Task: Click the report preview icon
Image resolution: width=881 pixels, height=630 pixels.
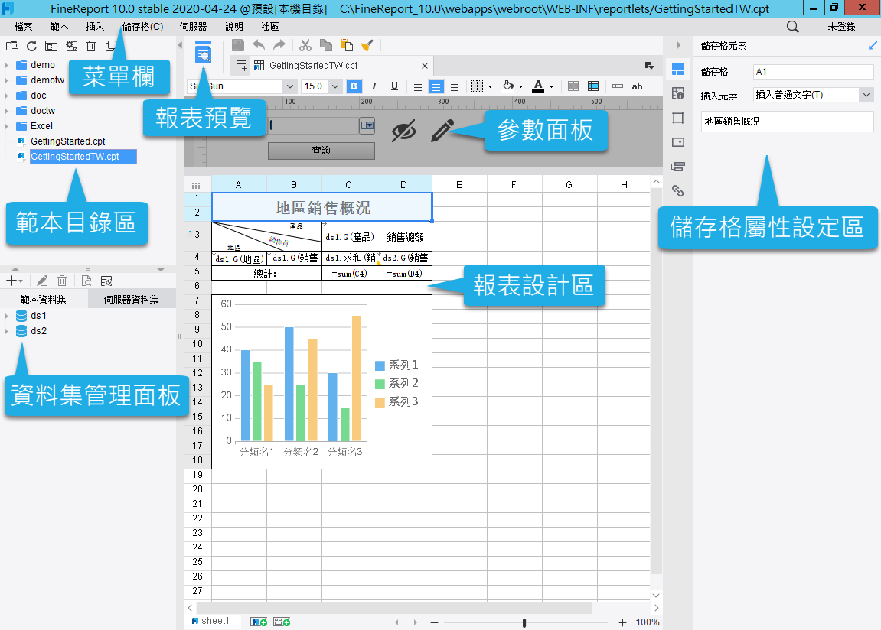Action: 203,53
